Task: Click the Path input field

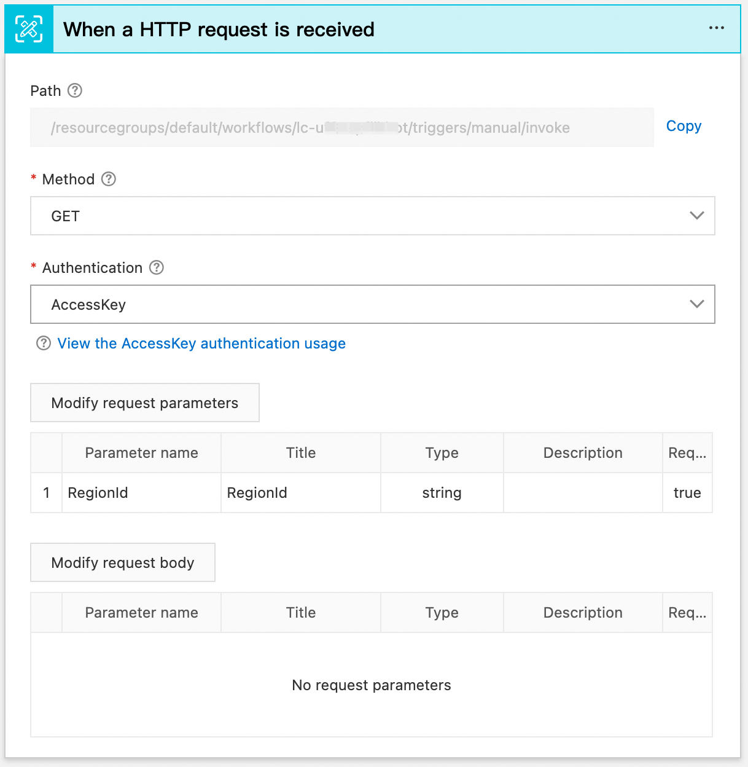Action: pyautogui.click(x=341, y=128)
